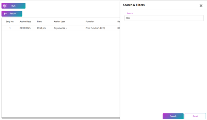Open the BQS button

click(x=14, y=6)
